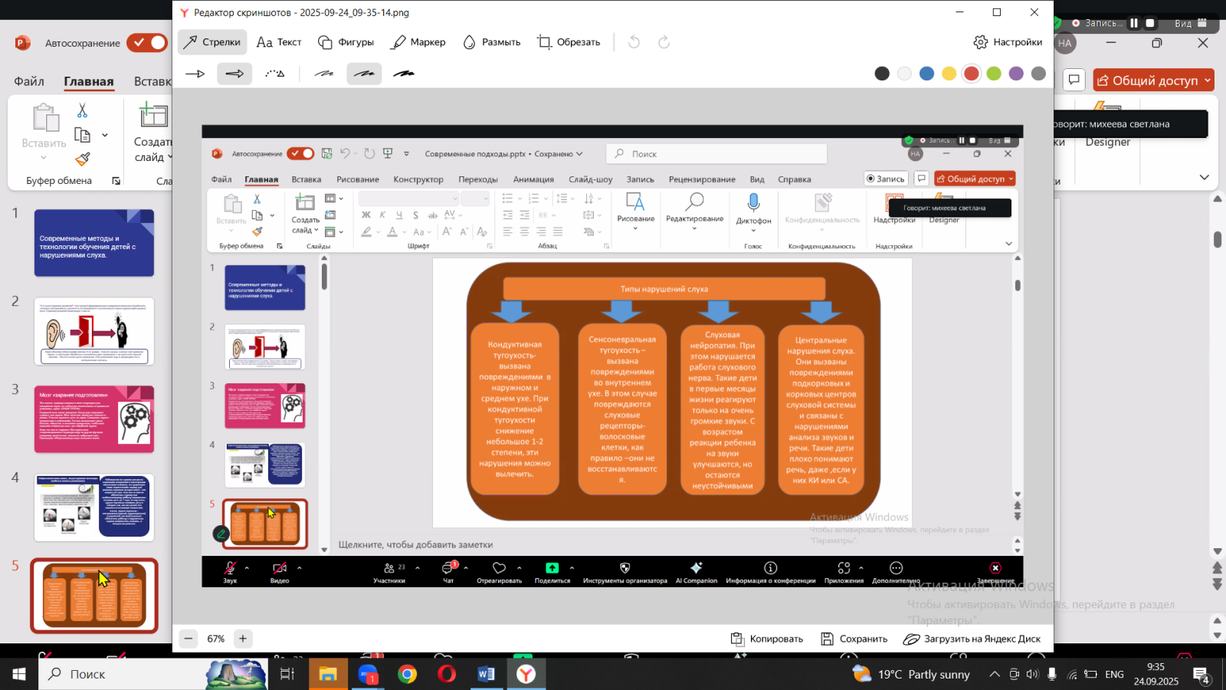This screenshot has height=690, width=1226.
Task: Select the Стрелки arrow tool
Action: [212, 42]
